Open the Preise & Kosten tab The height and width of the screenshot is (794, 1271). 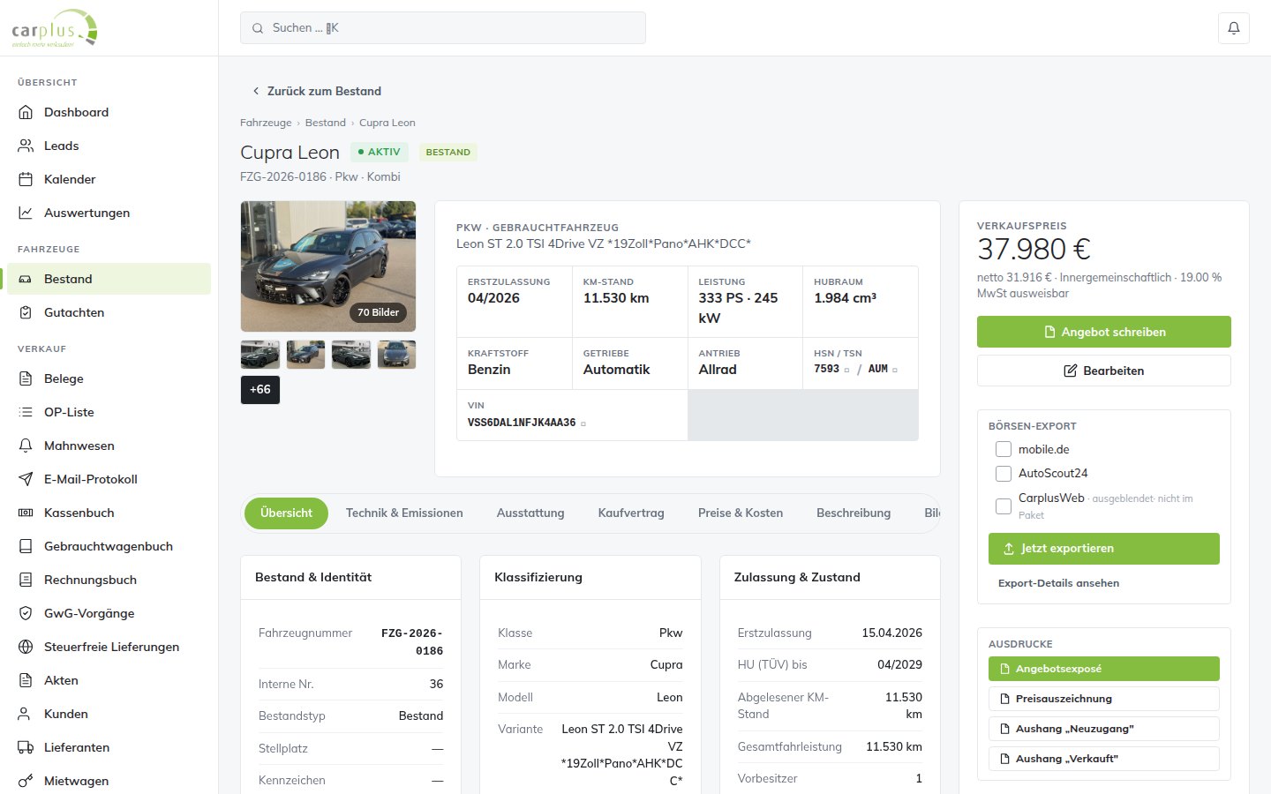[741, 513]
